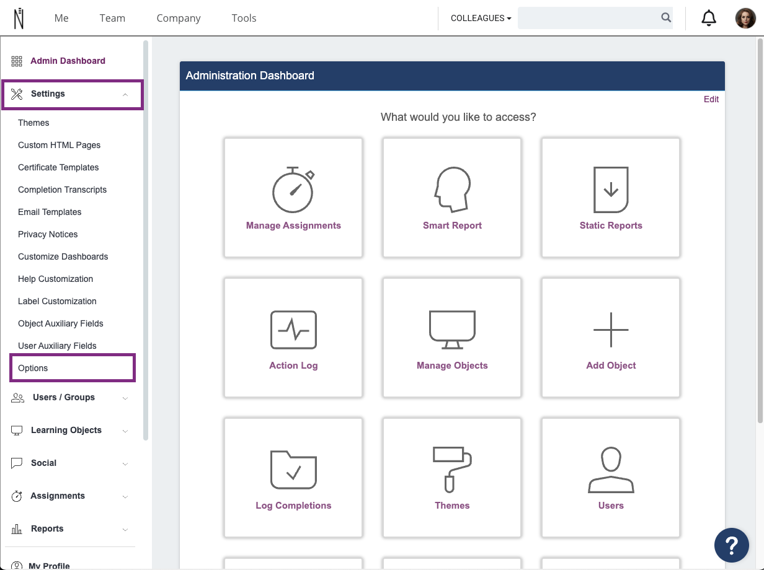764x570 pixels.
Task: Click the Themes paint roller icon
Action: click(x=452, y=470)
